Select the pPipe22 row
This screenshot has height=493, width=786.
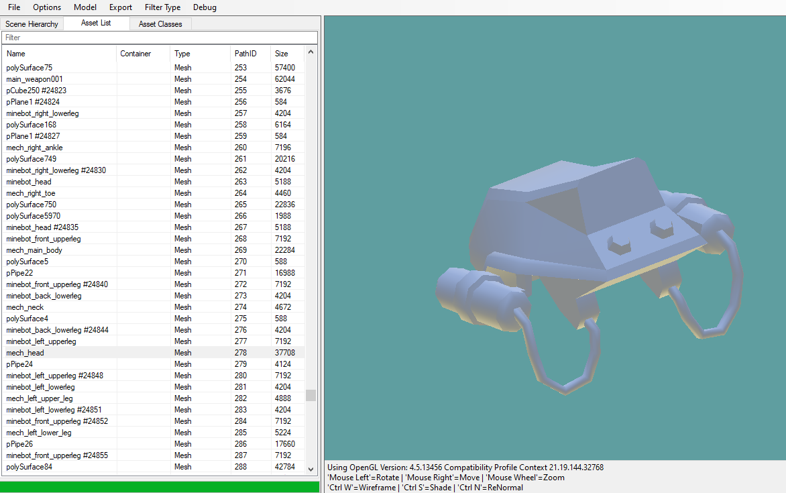pos(154,273)
